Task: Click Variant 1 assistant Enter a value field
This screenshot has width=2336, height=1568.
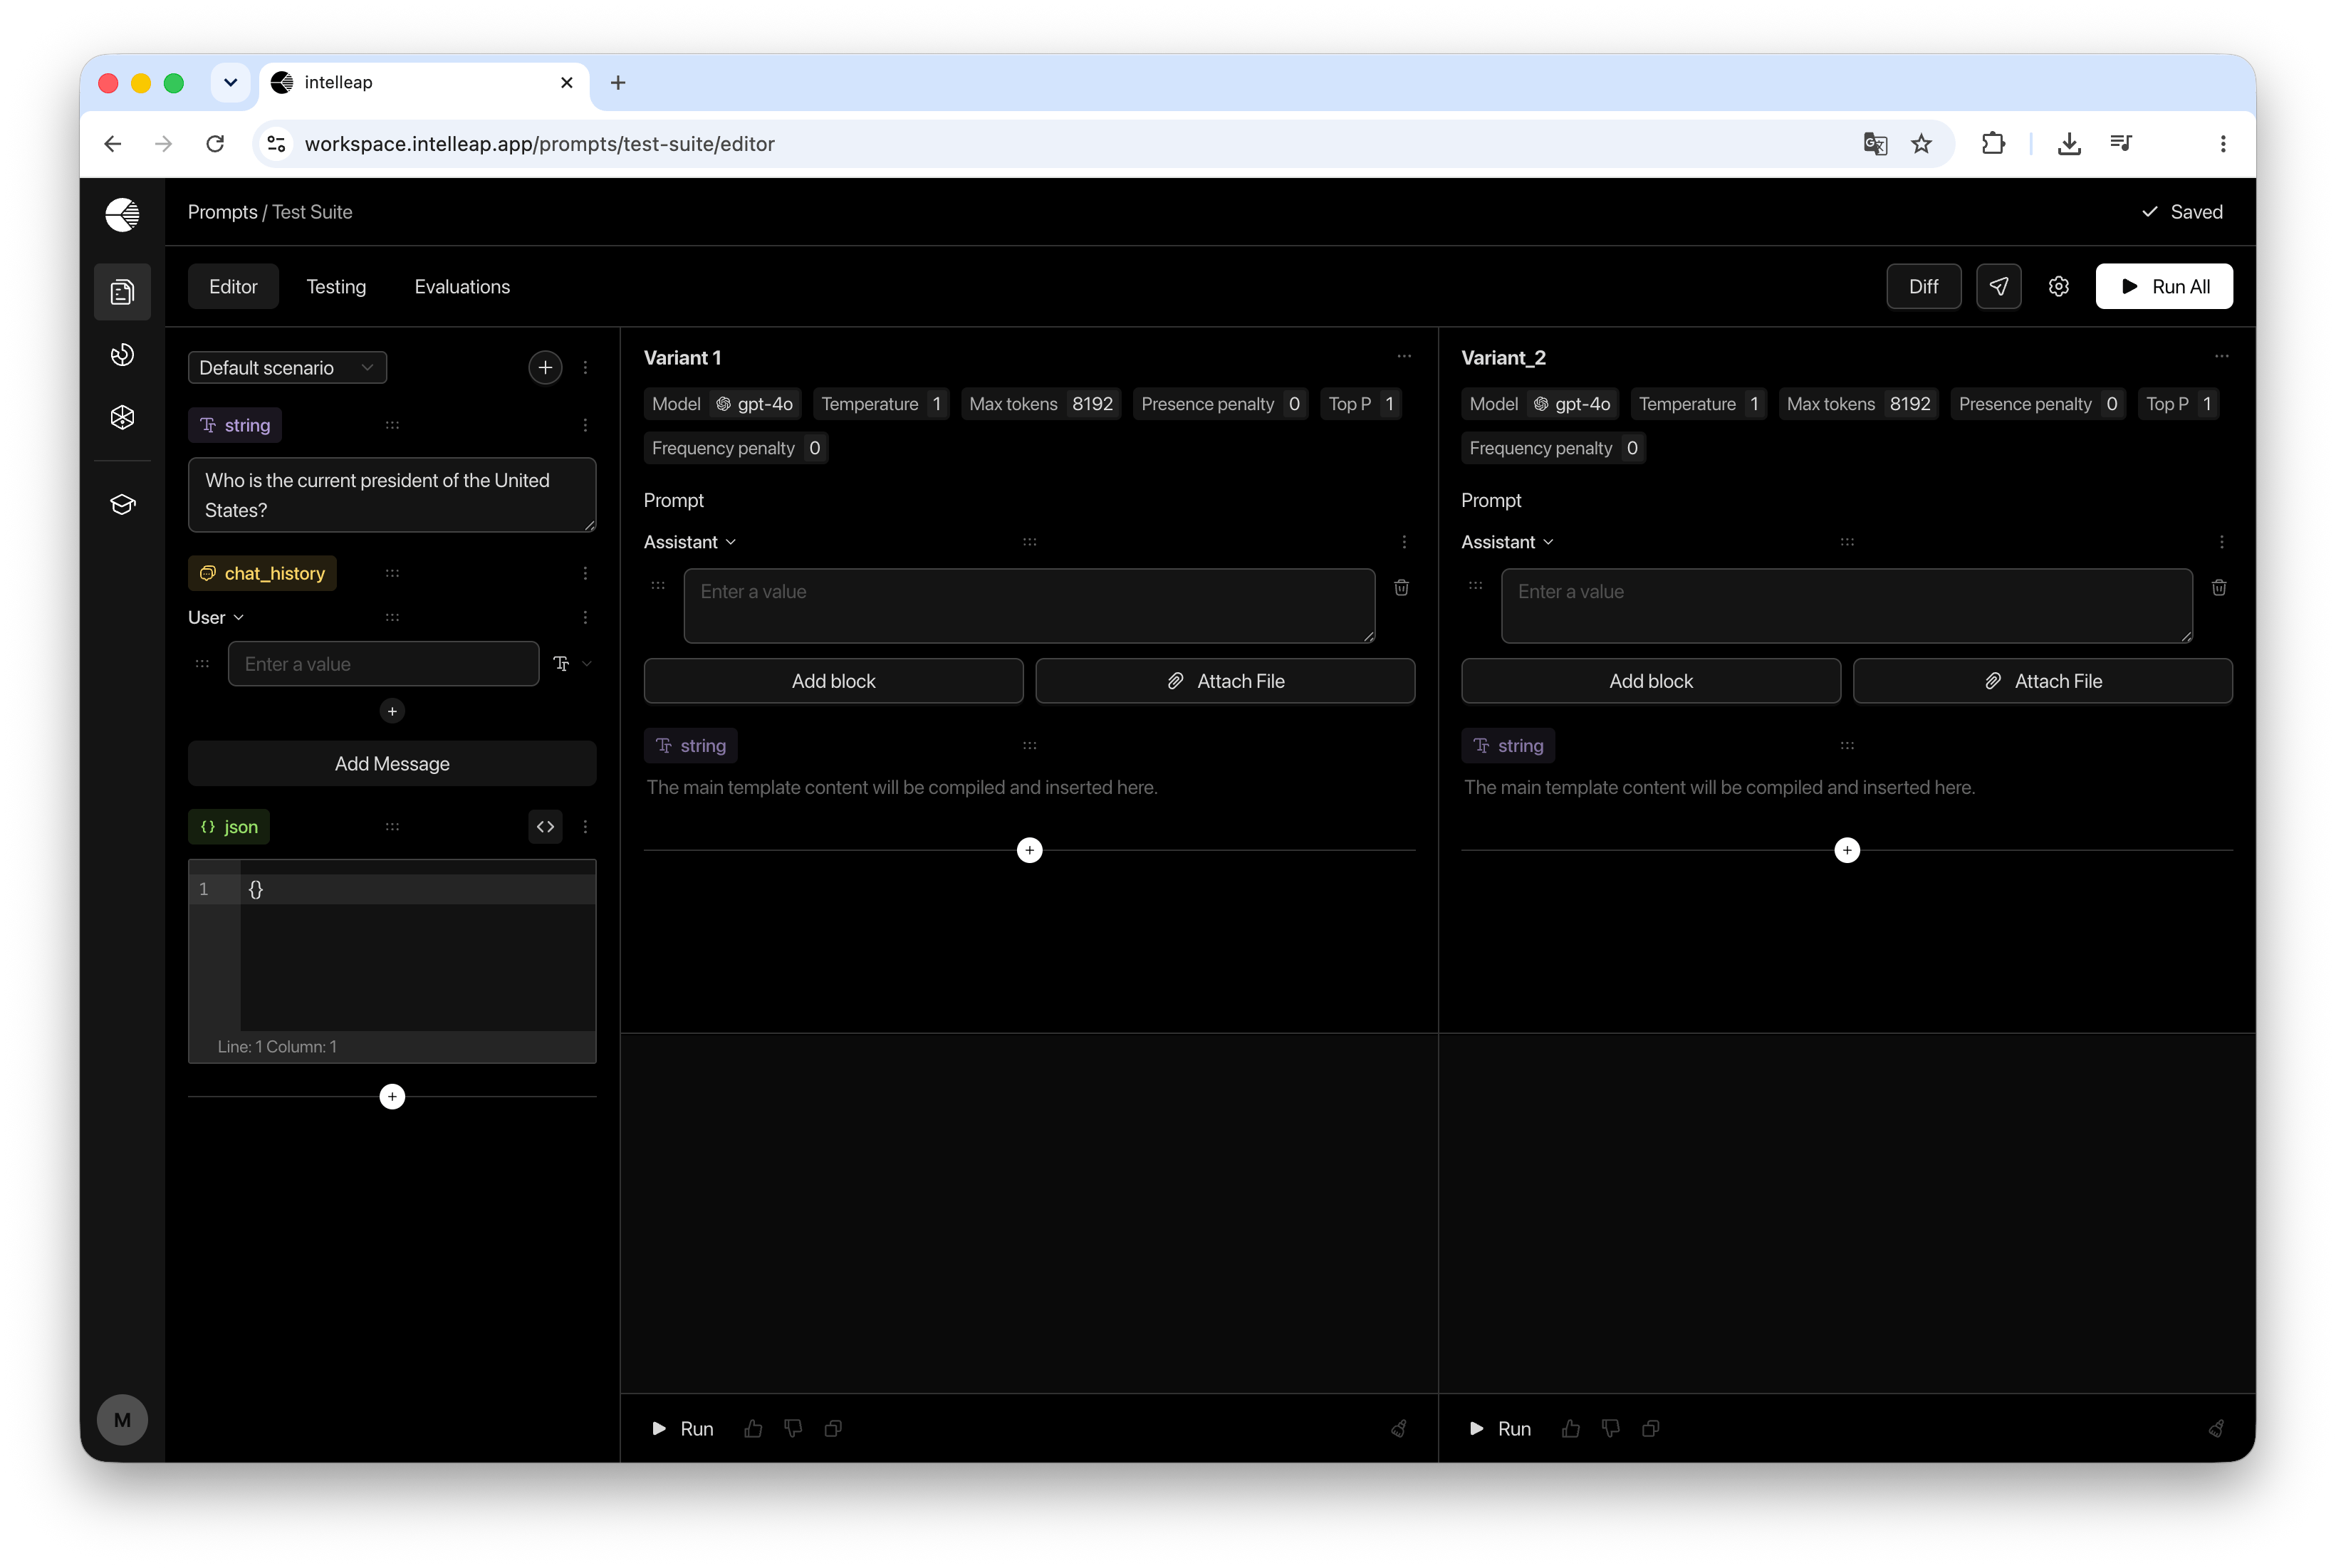Action: pos(1029,606)
